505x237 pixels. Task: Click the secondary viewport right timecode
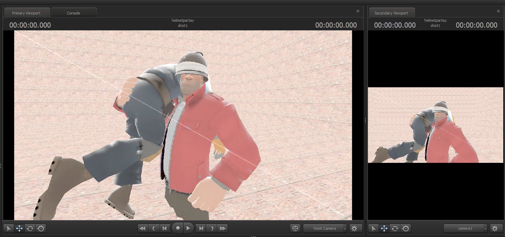tap(476, 25)
